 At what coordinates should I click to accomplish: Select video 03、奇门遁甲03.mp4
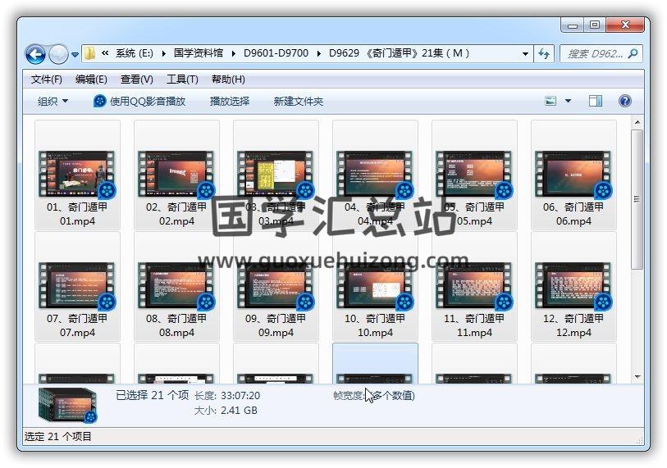pyautogui.click(x=276, y=175)
